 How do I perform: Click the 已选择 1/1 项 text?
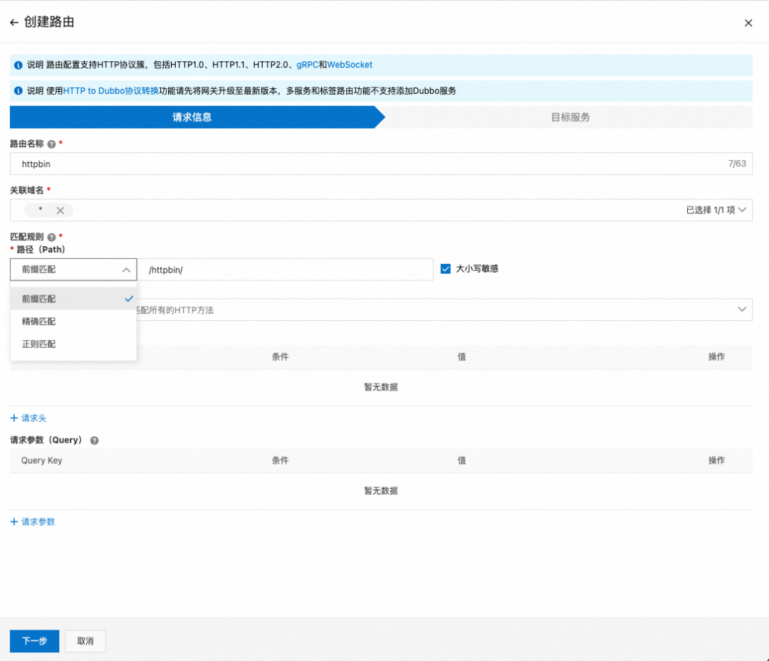710,210
